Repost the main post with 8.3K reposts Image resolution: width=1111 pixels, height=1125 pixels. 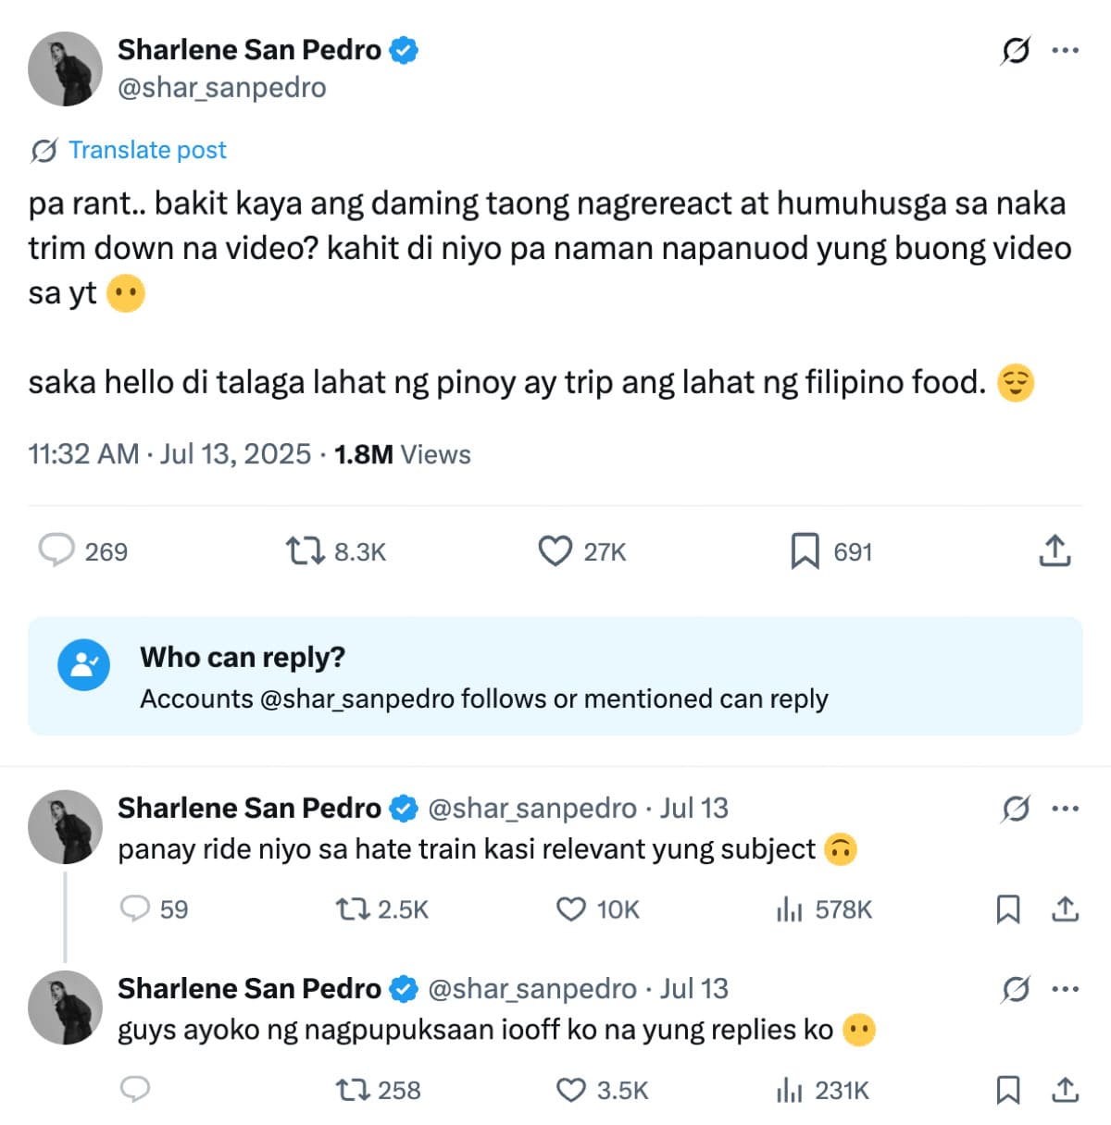pos(305,551)
